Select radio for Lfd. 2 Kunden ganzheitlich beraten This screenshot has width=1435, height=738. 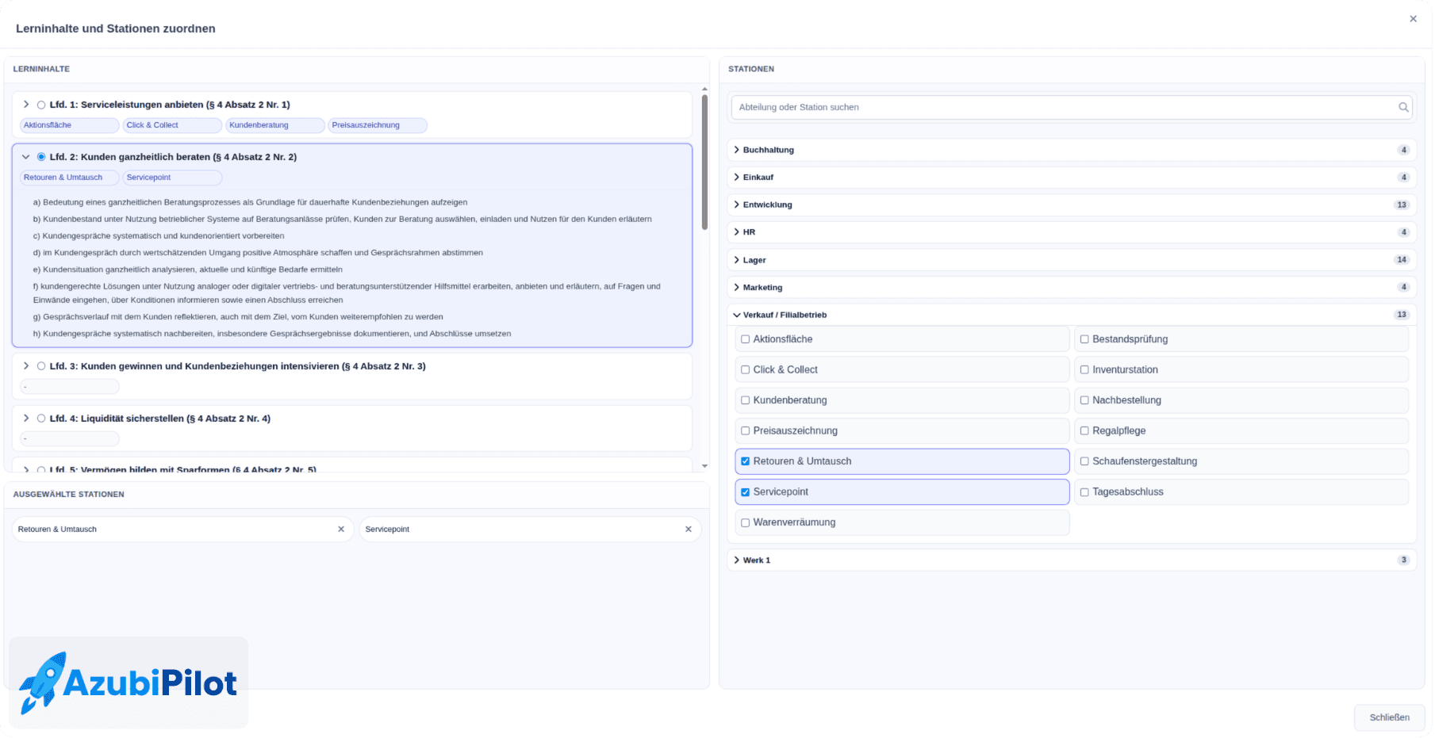[x=41, y=157]
